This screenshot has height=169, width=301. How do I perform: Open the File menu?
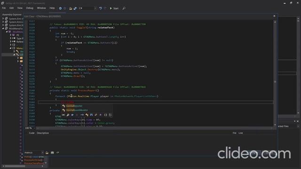click(x=4, y=8)
